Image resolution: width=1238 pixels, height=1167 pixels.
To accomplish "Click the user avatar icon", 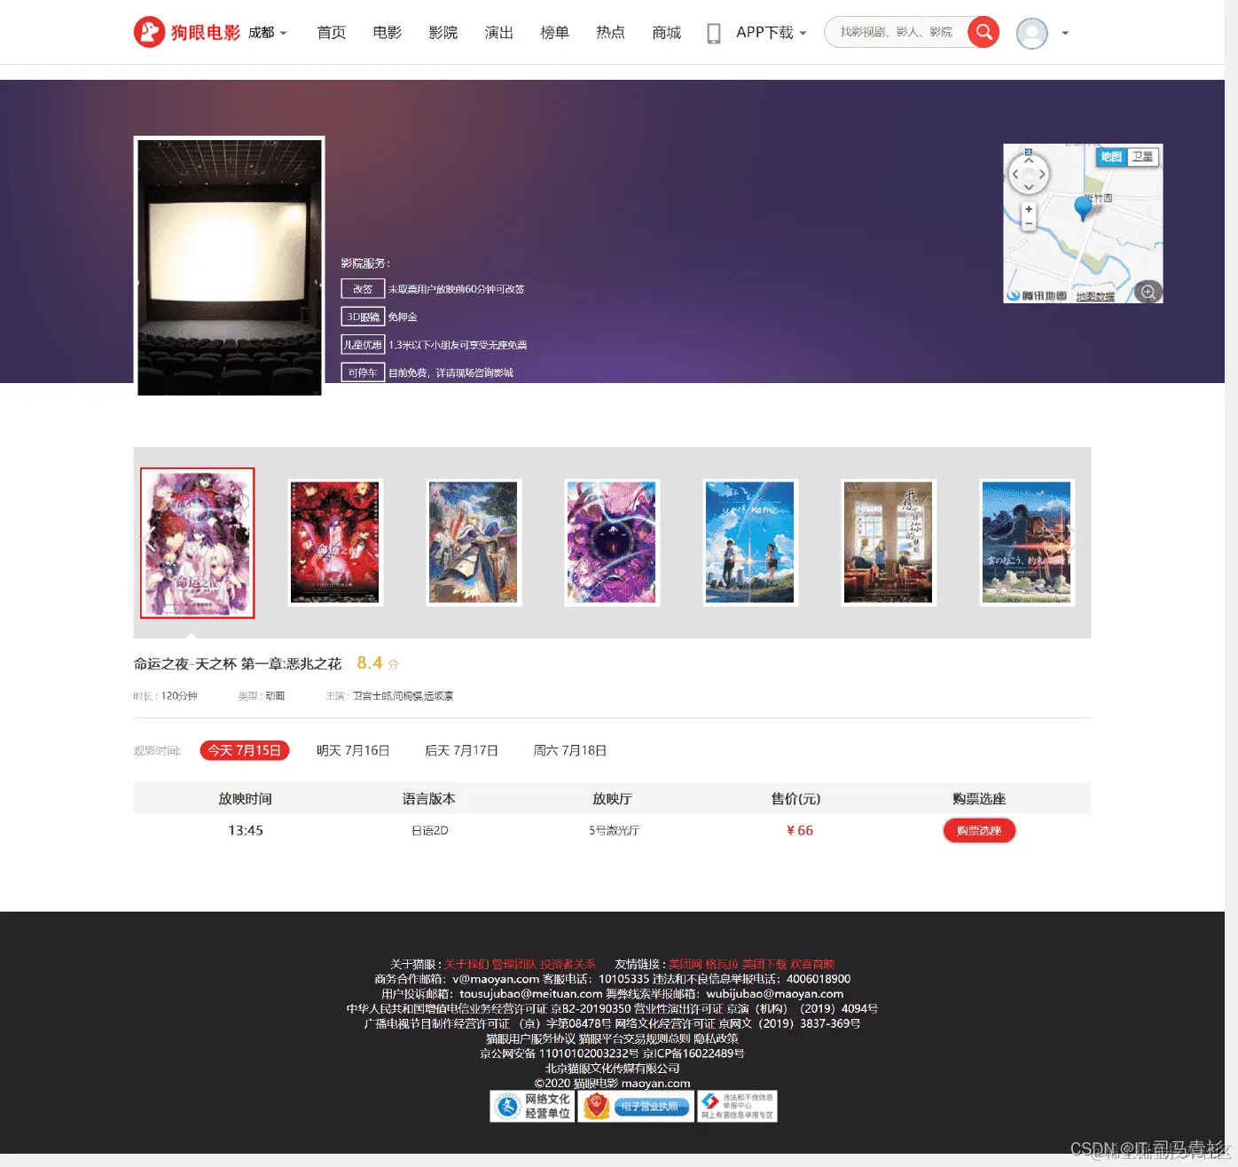I will tap(1031, 34).
